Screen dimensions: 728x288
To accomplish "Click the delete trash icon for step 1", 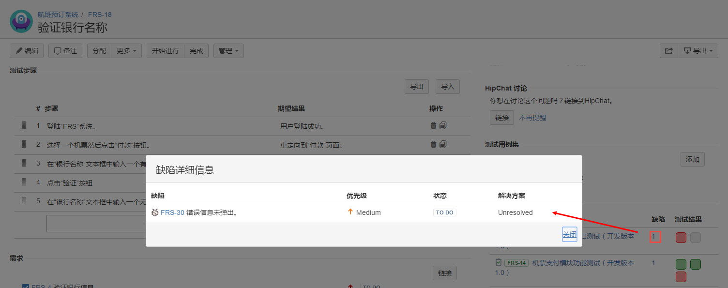I will click(x=433, y=125).
